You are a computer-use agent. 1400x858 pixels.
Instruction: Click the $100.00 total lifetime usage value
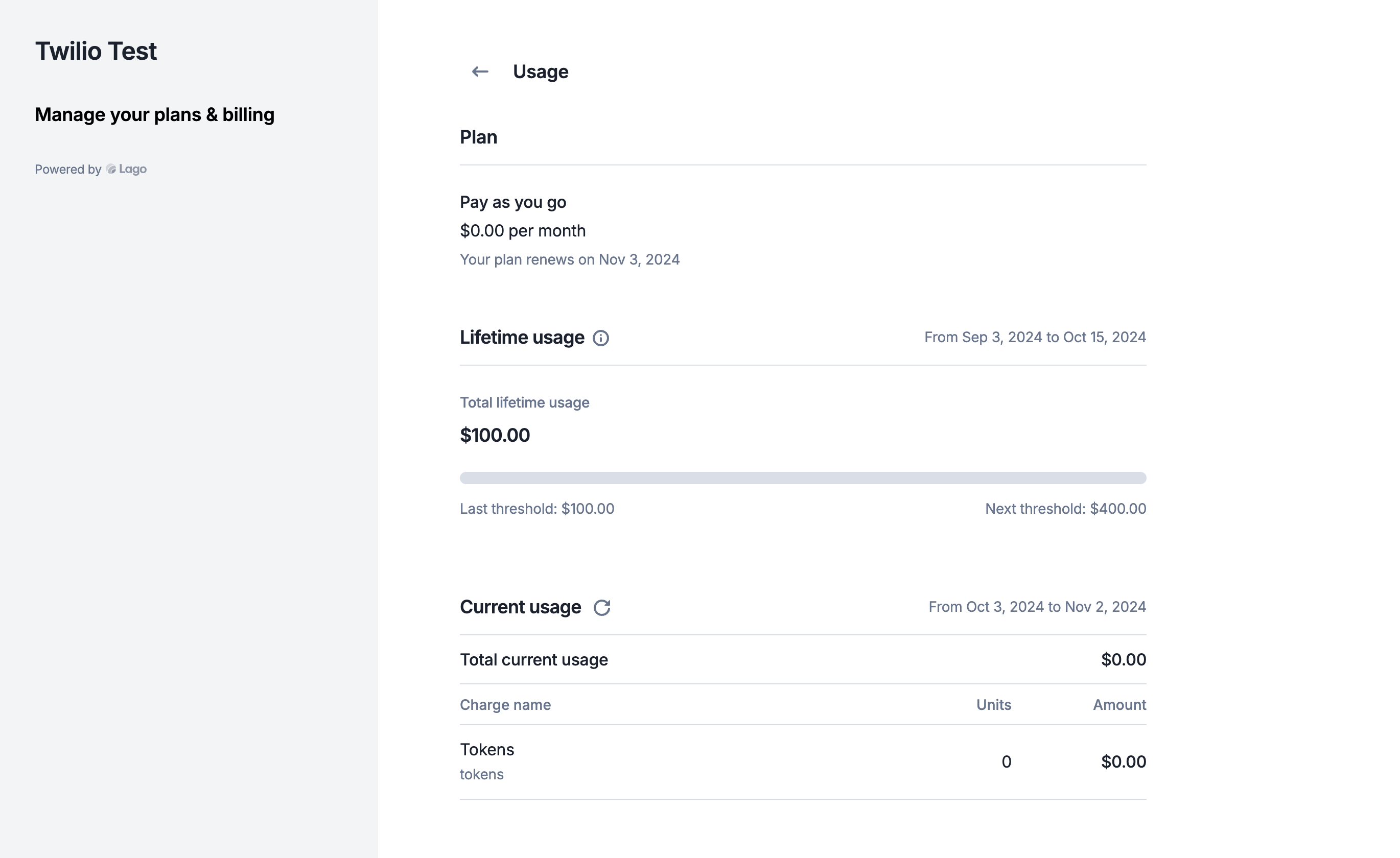click(x=494, y=436)
